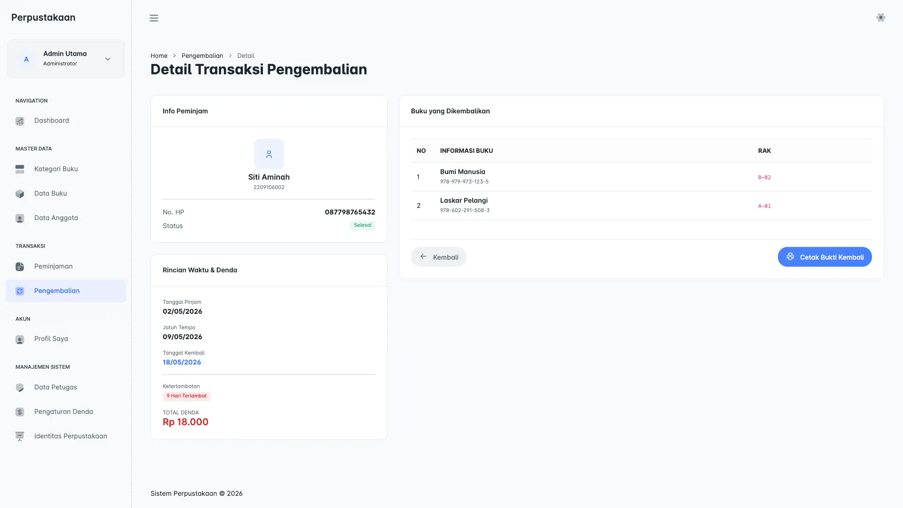Image resolution: width=903 pixels, height=508 pixels.
Task: Follow the Pengembalian breadcrumb link
Action: pyautogui.click(x=202, y=56)
